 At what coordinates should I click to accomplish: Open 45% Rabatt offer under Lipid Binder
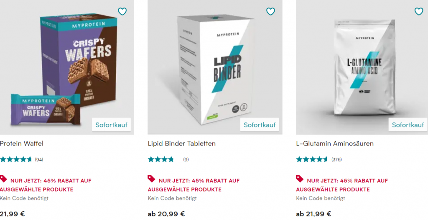tap(194, 185)
